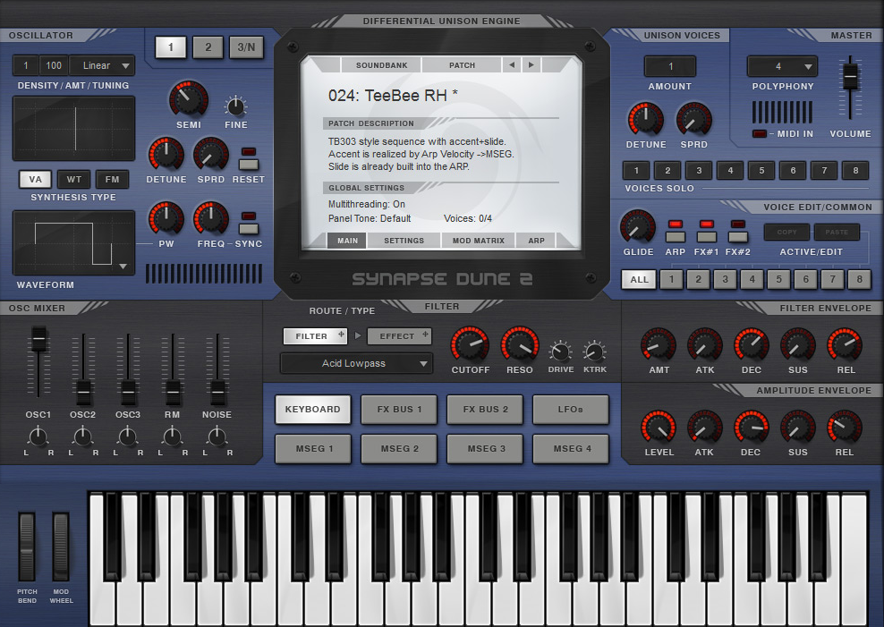Click the ALL voices edit button
This screenshot has width=884, height=627.
tap(639, 279)
